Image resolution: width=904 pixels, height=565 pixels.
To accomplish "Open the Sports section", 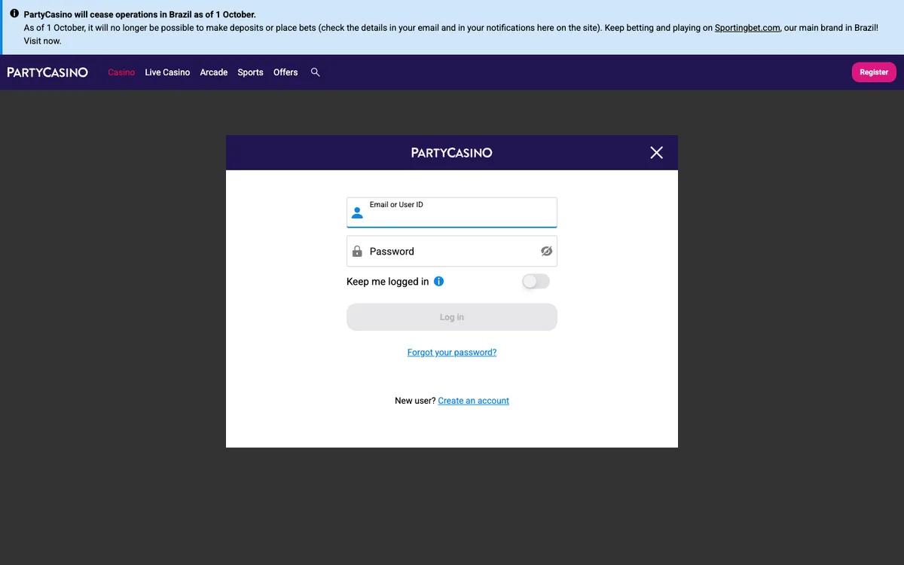I will (x=250, y=72).
